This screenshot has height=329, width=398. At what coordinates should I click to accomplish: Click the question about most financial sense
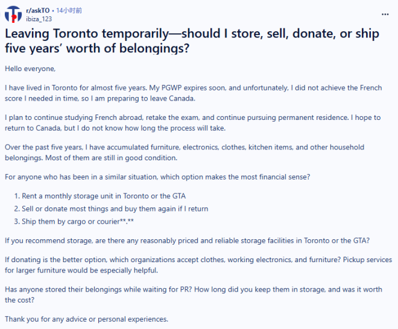(157, 177)
